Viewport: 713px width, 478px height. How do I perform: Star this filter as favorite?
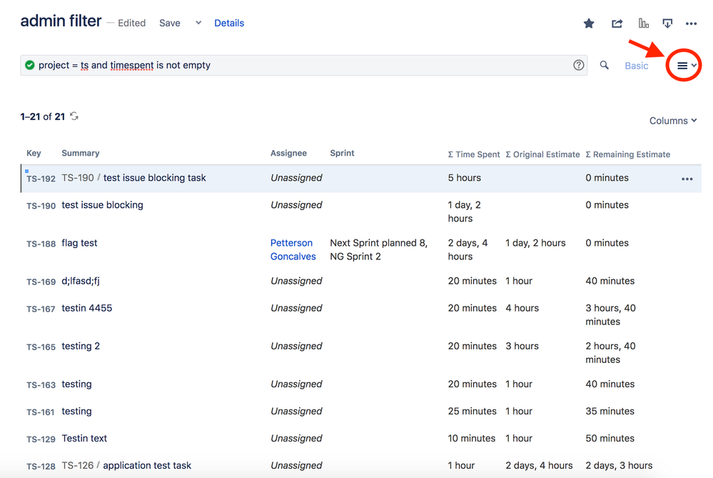point(589,24)
